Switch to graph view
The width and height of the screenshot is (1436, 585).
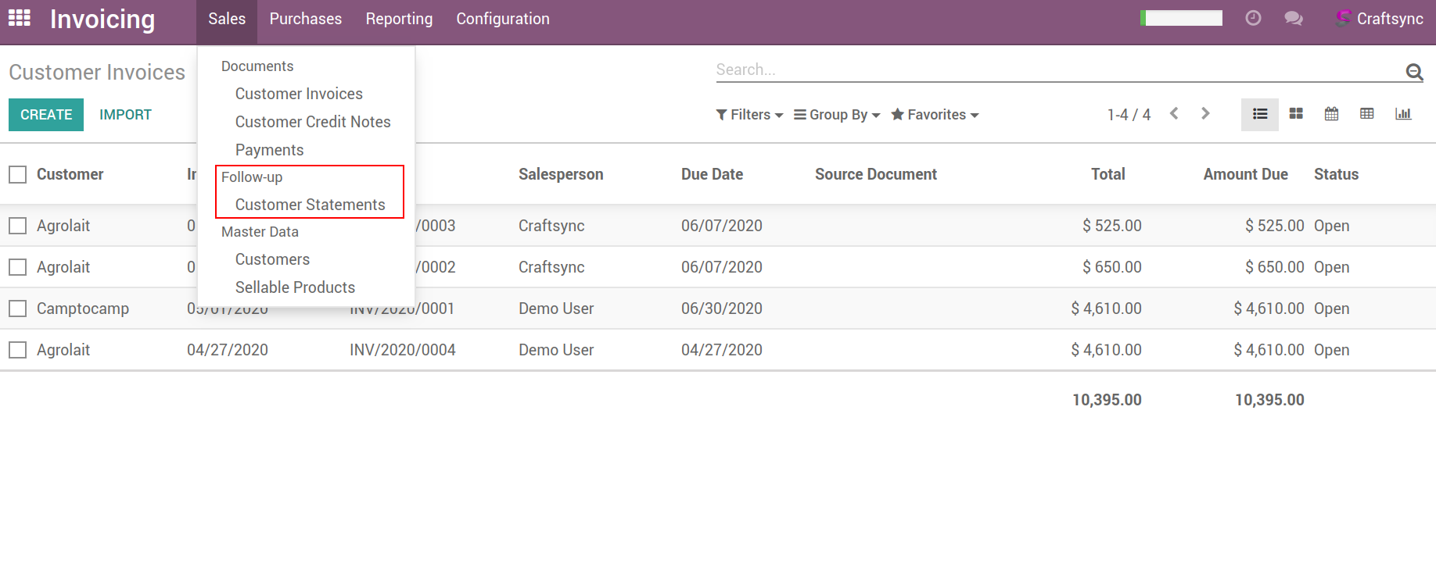pos(1403,114)
